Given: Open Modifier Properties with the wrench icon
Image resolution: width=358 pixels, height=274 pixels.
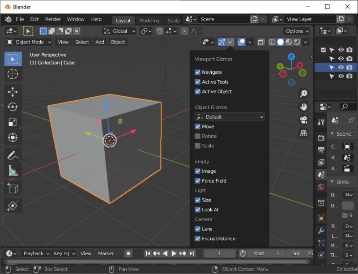Looking at the screenshot, I should pyautogui.click(x=321, y=231).
